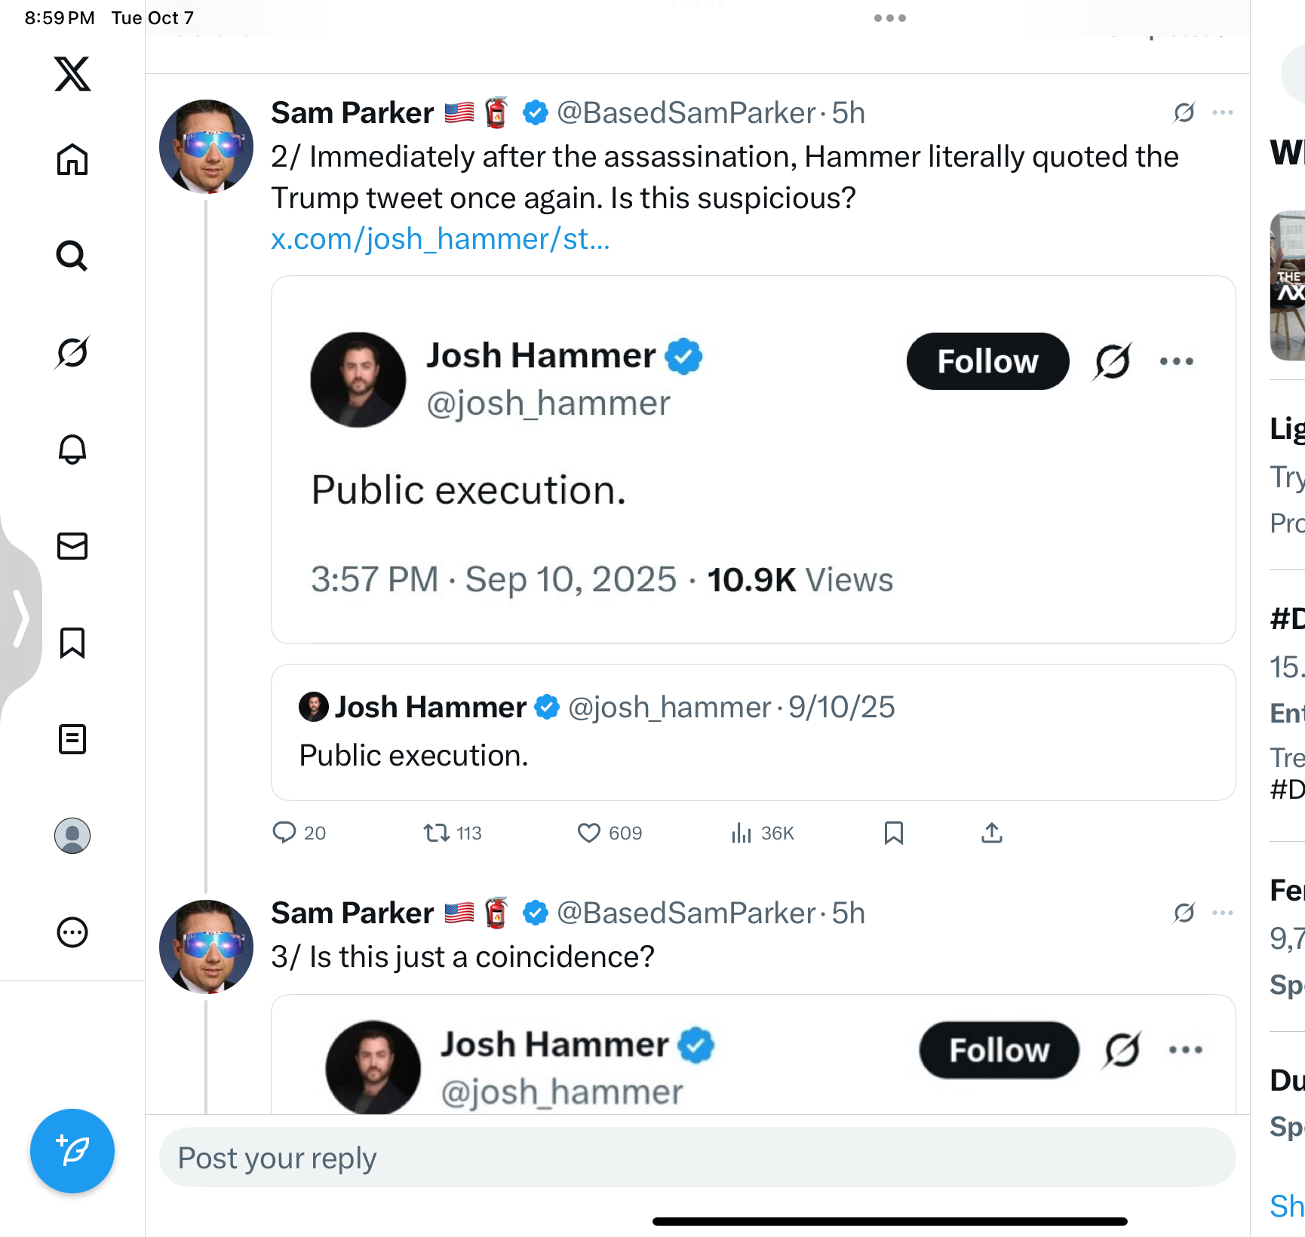Open the x.com/josh_hammer status link
The height and width of the screenshot is (1237, 1305).
tap(441, 239)
